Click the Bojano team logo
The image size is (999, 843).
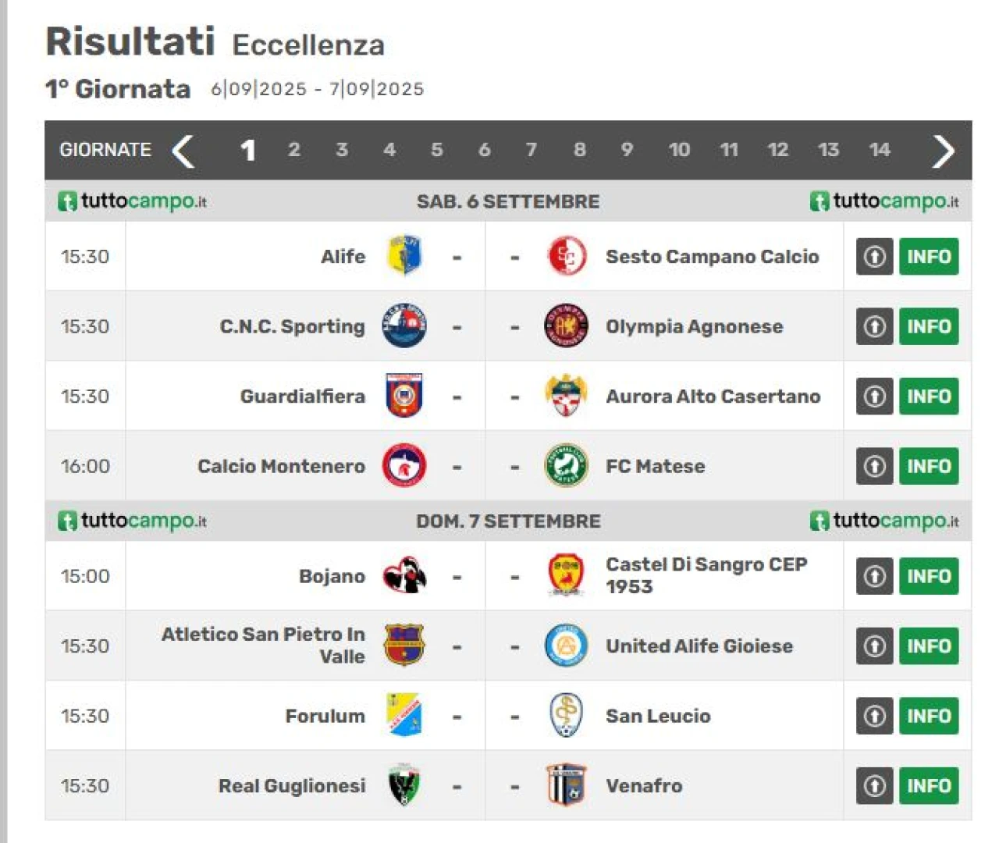click(x=404, y=576)
